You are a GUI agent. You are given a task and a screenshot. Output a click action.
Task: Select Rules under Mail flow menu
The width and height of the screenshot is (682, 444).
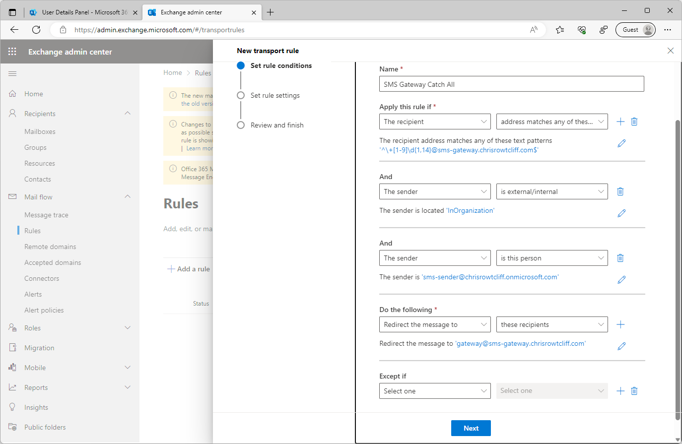[32, 230]
